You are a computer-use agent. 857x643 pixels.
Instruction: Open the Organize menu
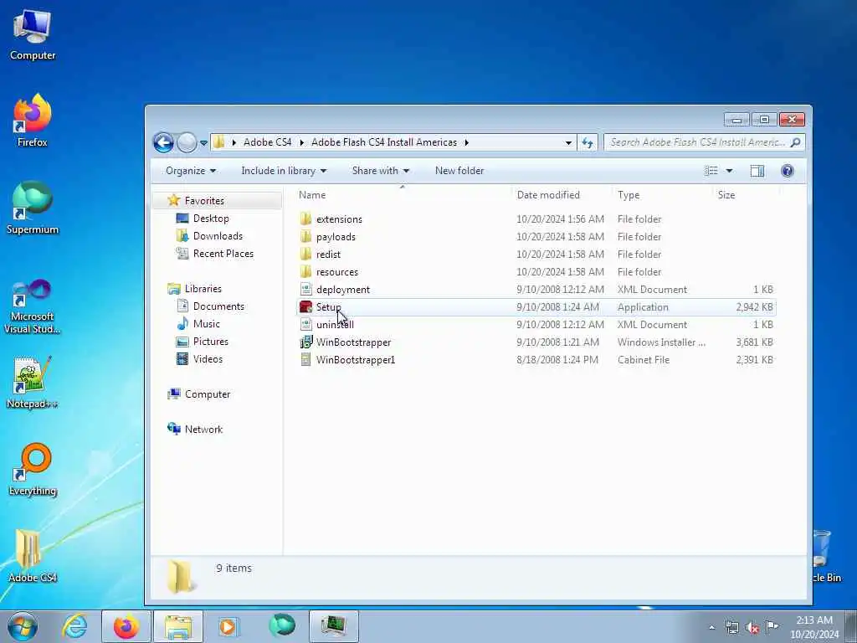point(191,171)
